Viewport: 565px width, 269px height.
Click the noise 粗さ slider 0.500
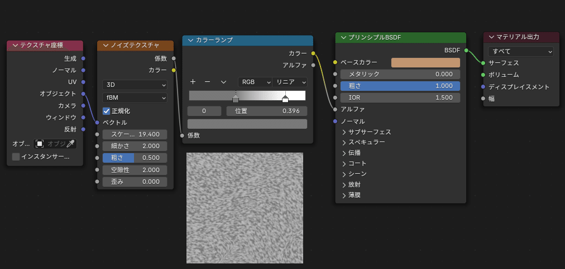pos(135,158)
